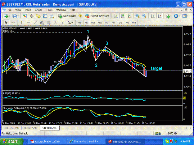
Task: Open the Charts menu
Action: pyautogui.click(x=38, y=10)
